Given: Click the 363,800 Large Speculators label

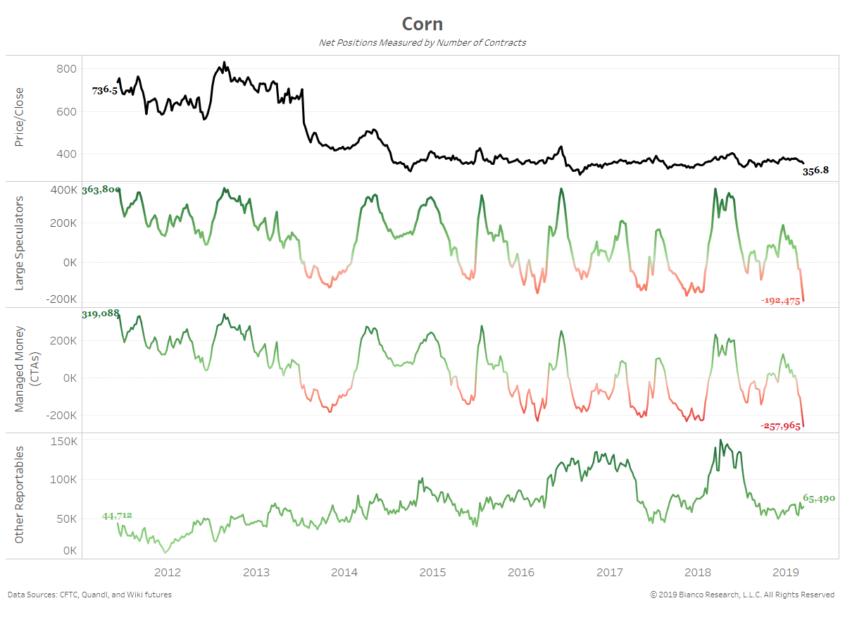Looking at the screenshot, I should (101, 189).
